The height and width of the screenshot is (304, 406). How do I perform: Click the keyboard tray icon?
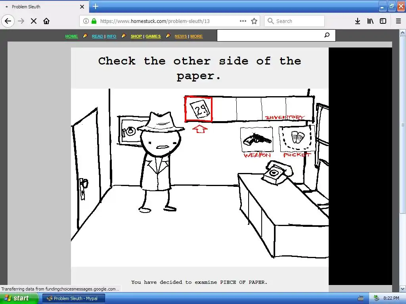(361, 298)
